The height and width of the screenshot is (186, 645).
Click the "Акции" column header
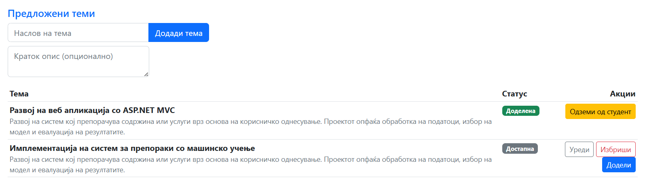[x=622, y=94]
